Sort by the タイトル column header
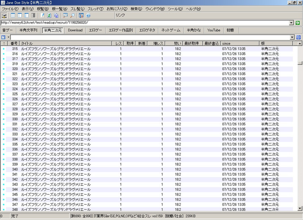Viewport: 303px width, 220px height. pos(66,43)
